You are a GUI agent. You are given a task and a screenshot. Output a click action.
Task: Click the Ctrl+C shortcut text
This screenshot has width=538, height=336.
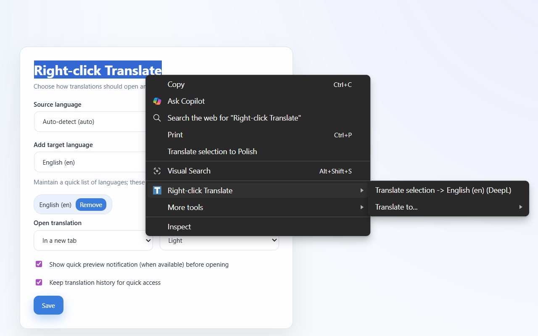pos(343,85)
